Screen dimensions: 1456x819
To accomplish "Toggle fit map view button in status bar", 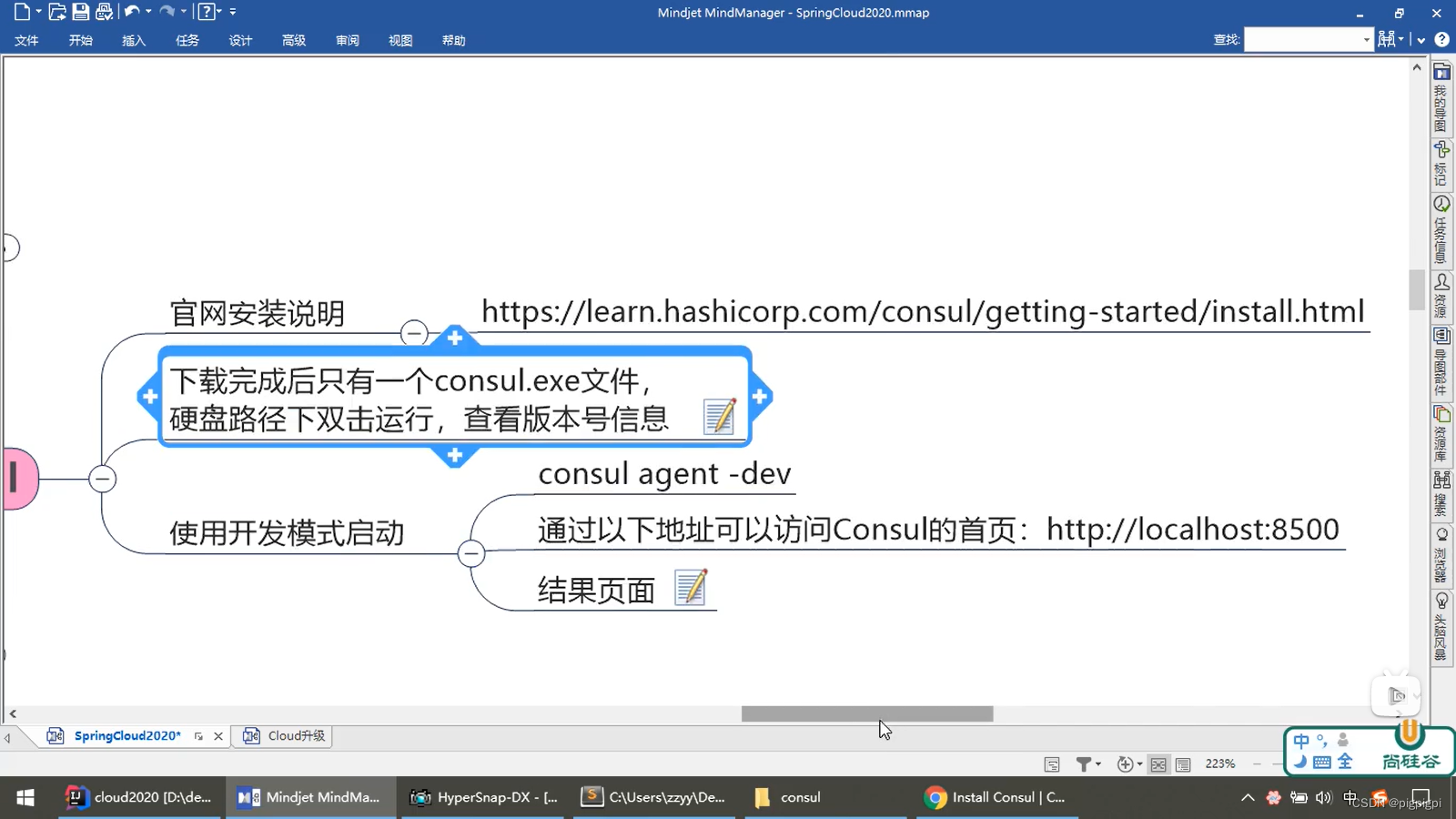I will tap(1158, 764).
